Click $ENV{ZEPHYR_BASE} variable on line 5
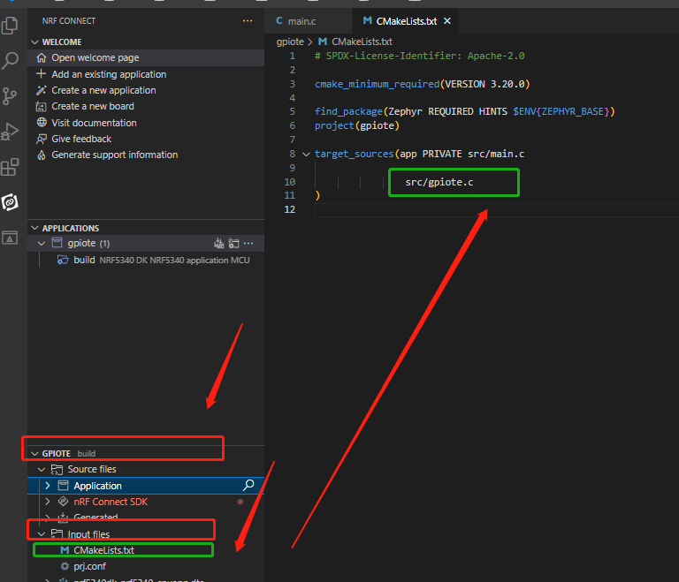 (x=561, y=111)
